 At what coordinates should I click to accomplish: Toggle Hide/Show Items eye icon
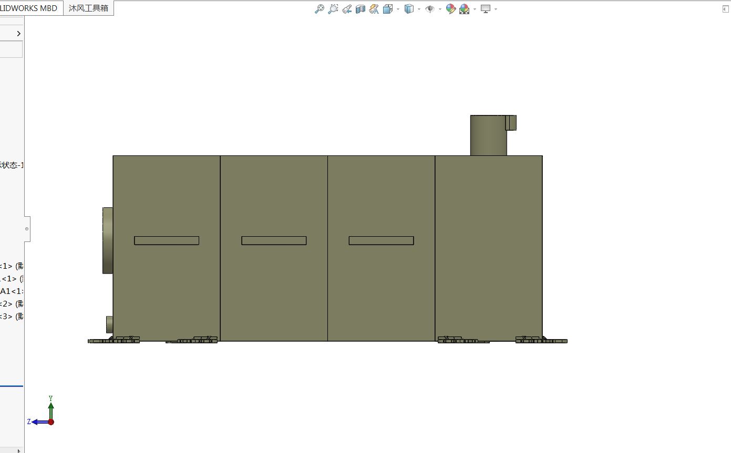430,9
